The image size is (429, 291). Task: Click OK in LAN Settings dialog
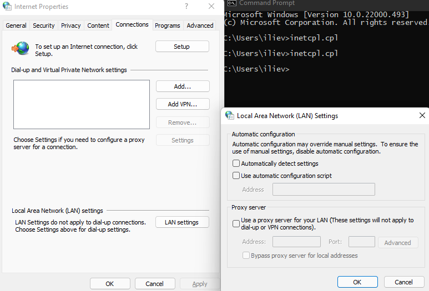coord(357,282)
